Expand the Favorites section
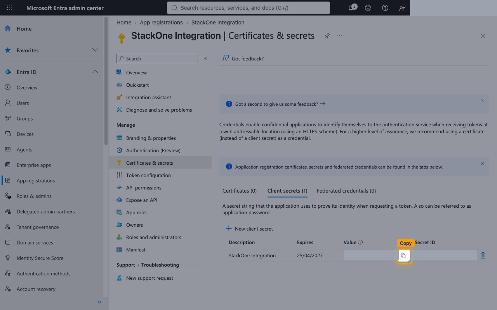 (x=95, y=50)
